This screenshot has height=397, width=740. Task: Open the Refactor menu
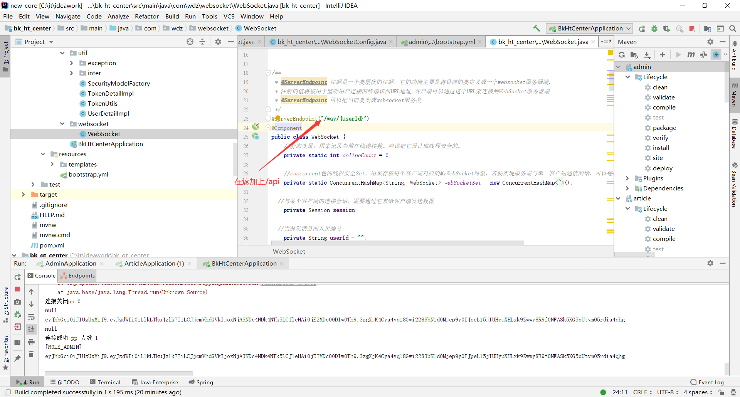pos(146,16)
